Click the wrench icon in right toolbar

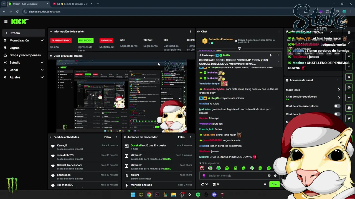click(x=349, y=118)
